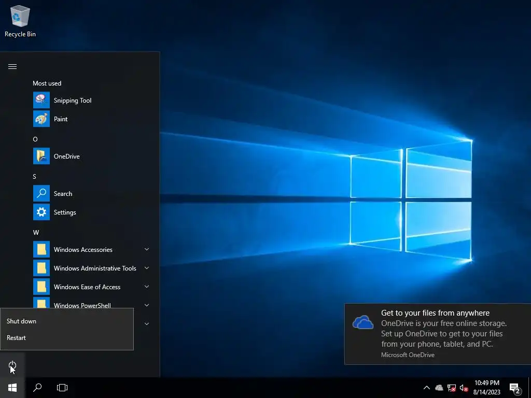
Task: Choose Restart in power menu
Action: click(x=67, y=338)
